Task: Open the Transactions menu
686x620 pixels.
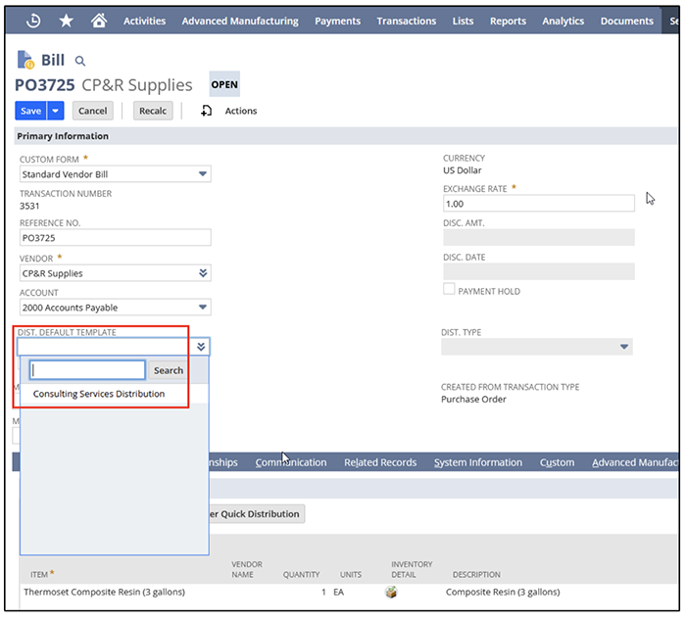Action: tap(406, 21)
